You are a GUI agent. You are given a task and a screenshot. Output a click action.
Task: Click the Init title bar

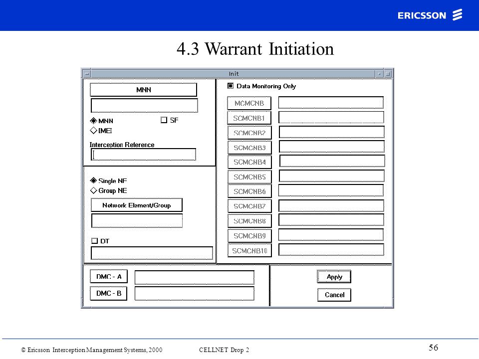click(x=233, y=74)
